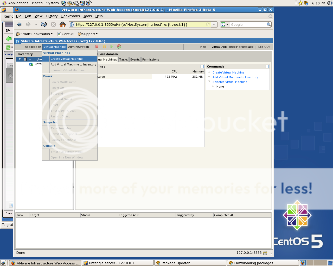The width and height of the screenshot is (333, 266).
Task: Collapse the Virtual Machines panel
Action: coord(202,66)
